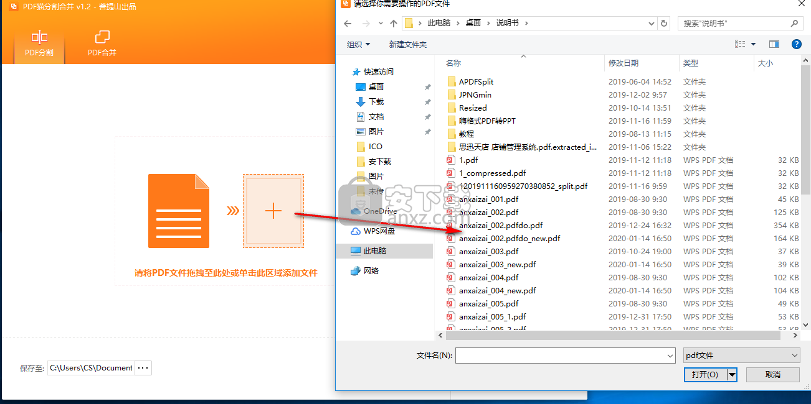
Task: Open the pdf文件 file type dropdown
Action: click(741, 355)
